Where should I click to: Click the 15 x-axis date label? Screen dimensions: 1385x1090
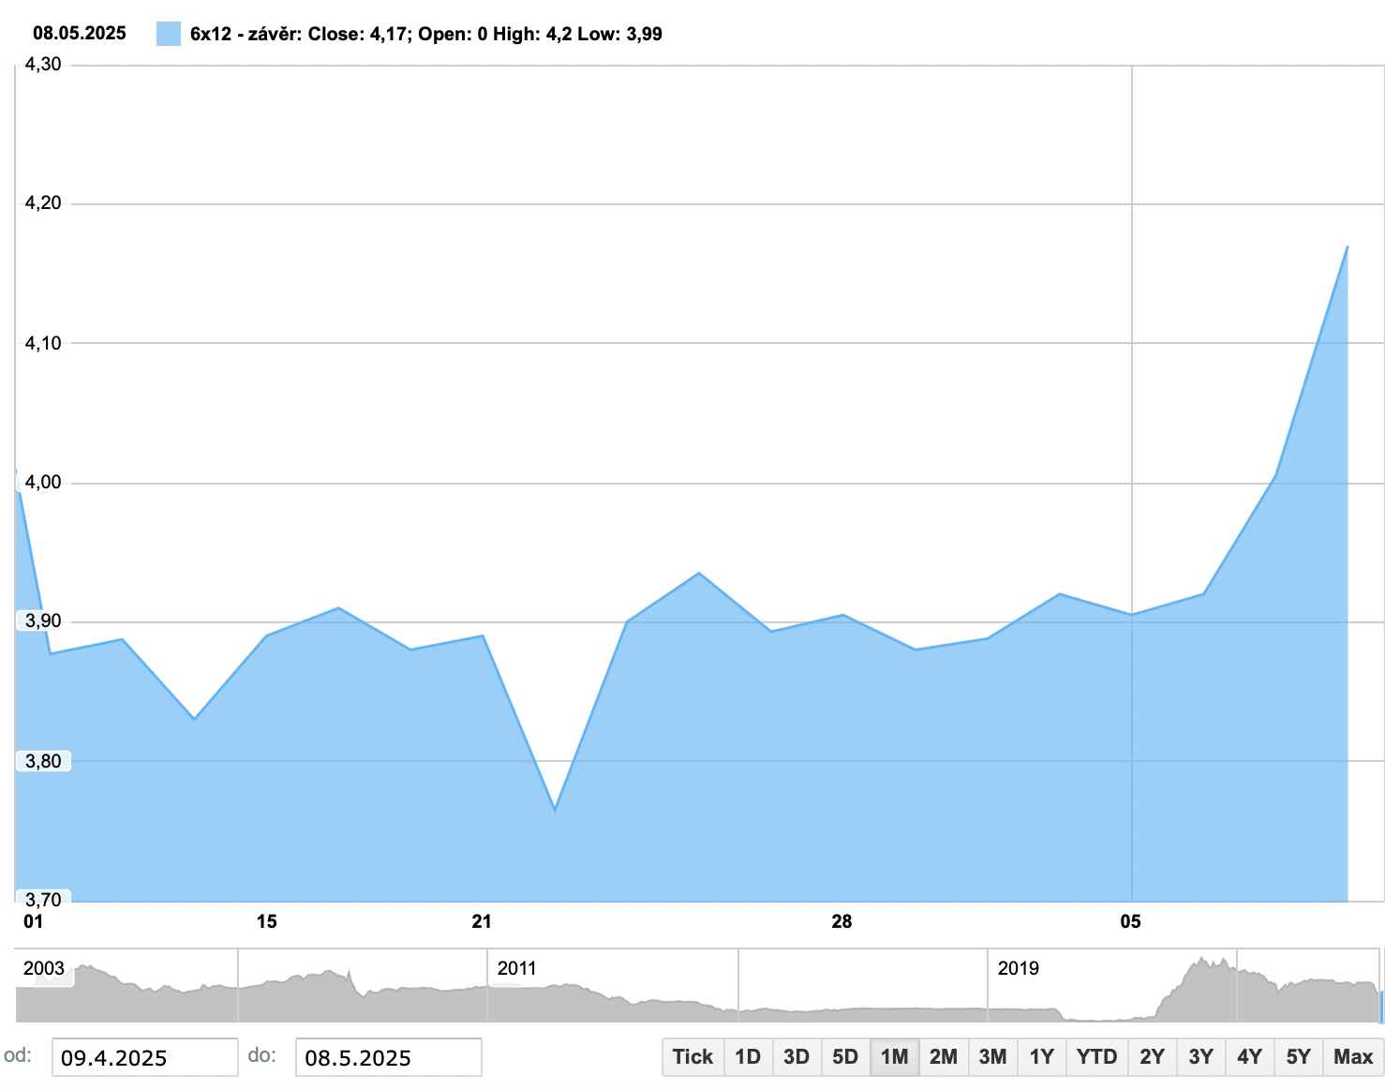pos(267,921)
